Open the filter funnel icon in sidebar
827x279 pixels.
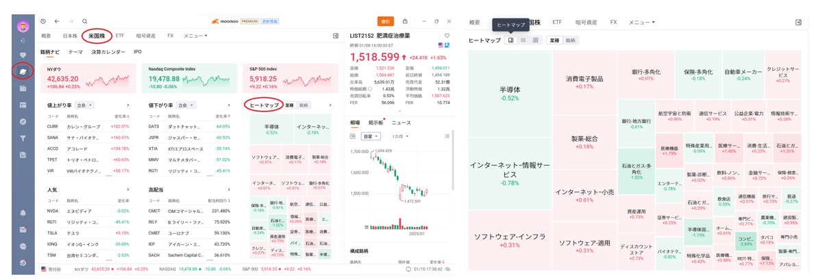23,139
